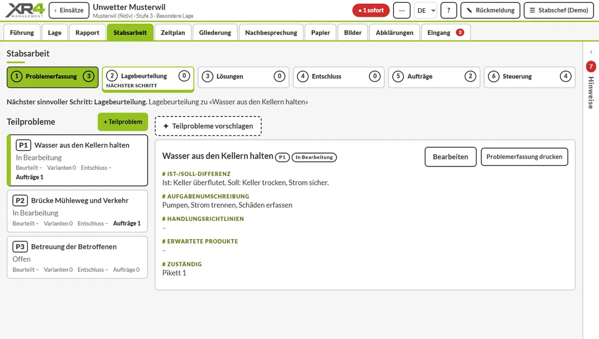Click the Aufträge 1 text in P2 card
Screen dimensions: 599x339
(127, 224)
